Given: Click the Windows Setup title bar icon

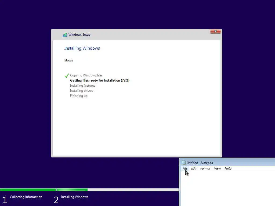Looking at the screenshot, I should [x=65, y=35].
